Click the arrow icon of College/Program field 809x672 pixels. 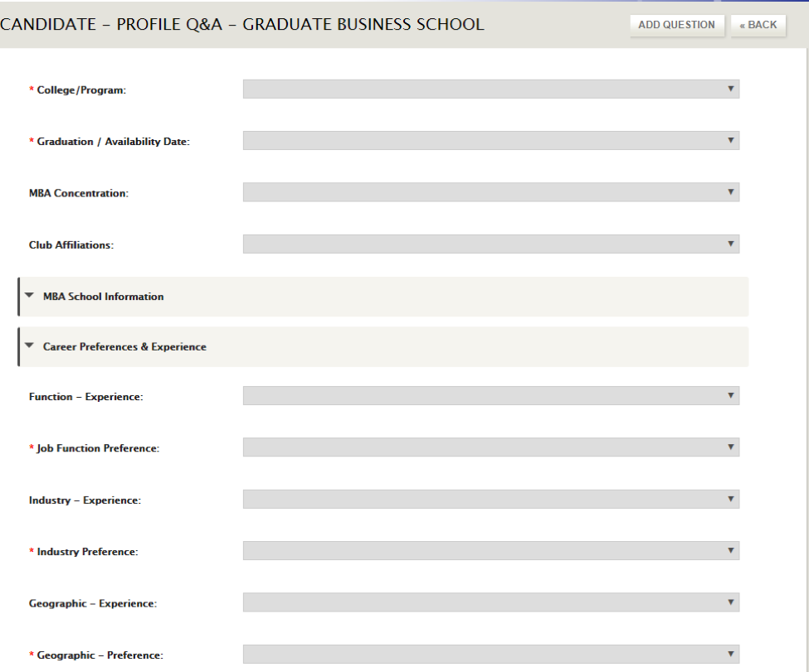[x=730, y=89]
